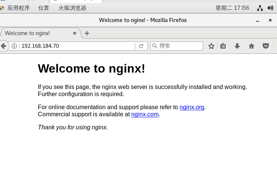277x169 pixels.
Task: Open the 星期二 17:56 clock menu
Action: coord(232,8)
